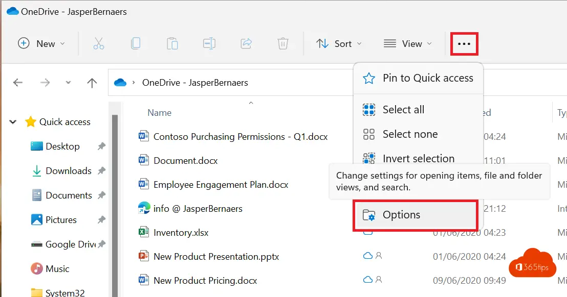Unpin Desktop from Quick access
The image size is (567, 297).
[102, 146]
